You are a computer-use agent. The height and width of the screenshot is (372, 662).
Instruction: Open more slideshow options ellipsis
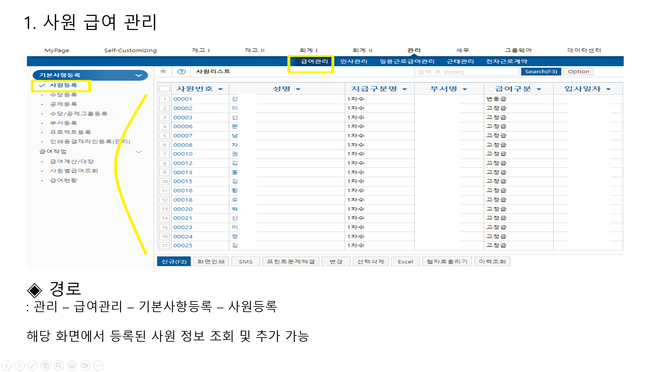(98, 365)
